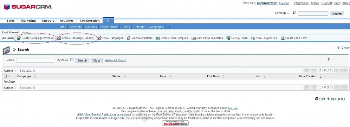Click the Log Out link
Screen dimensions: 350x127
(x=284, y=3)
